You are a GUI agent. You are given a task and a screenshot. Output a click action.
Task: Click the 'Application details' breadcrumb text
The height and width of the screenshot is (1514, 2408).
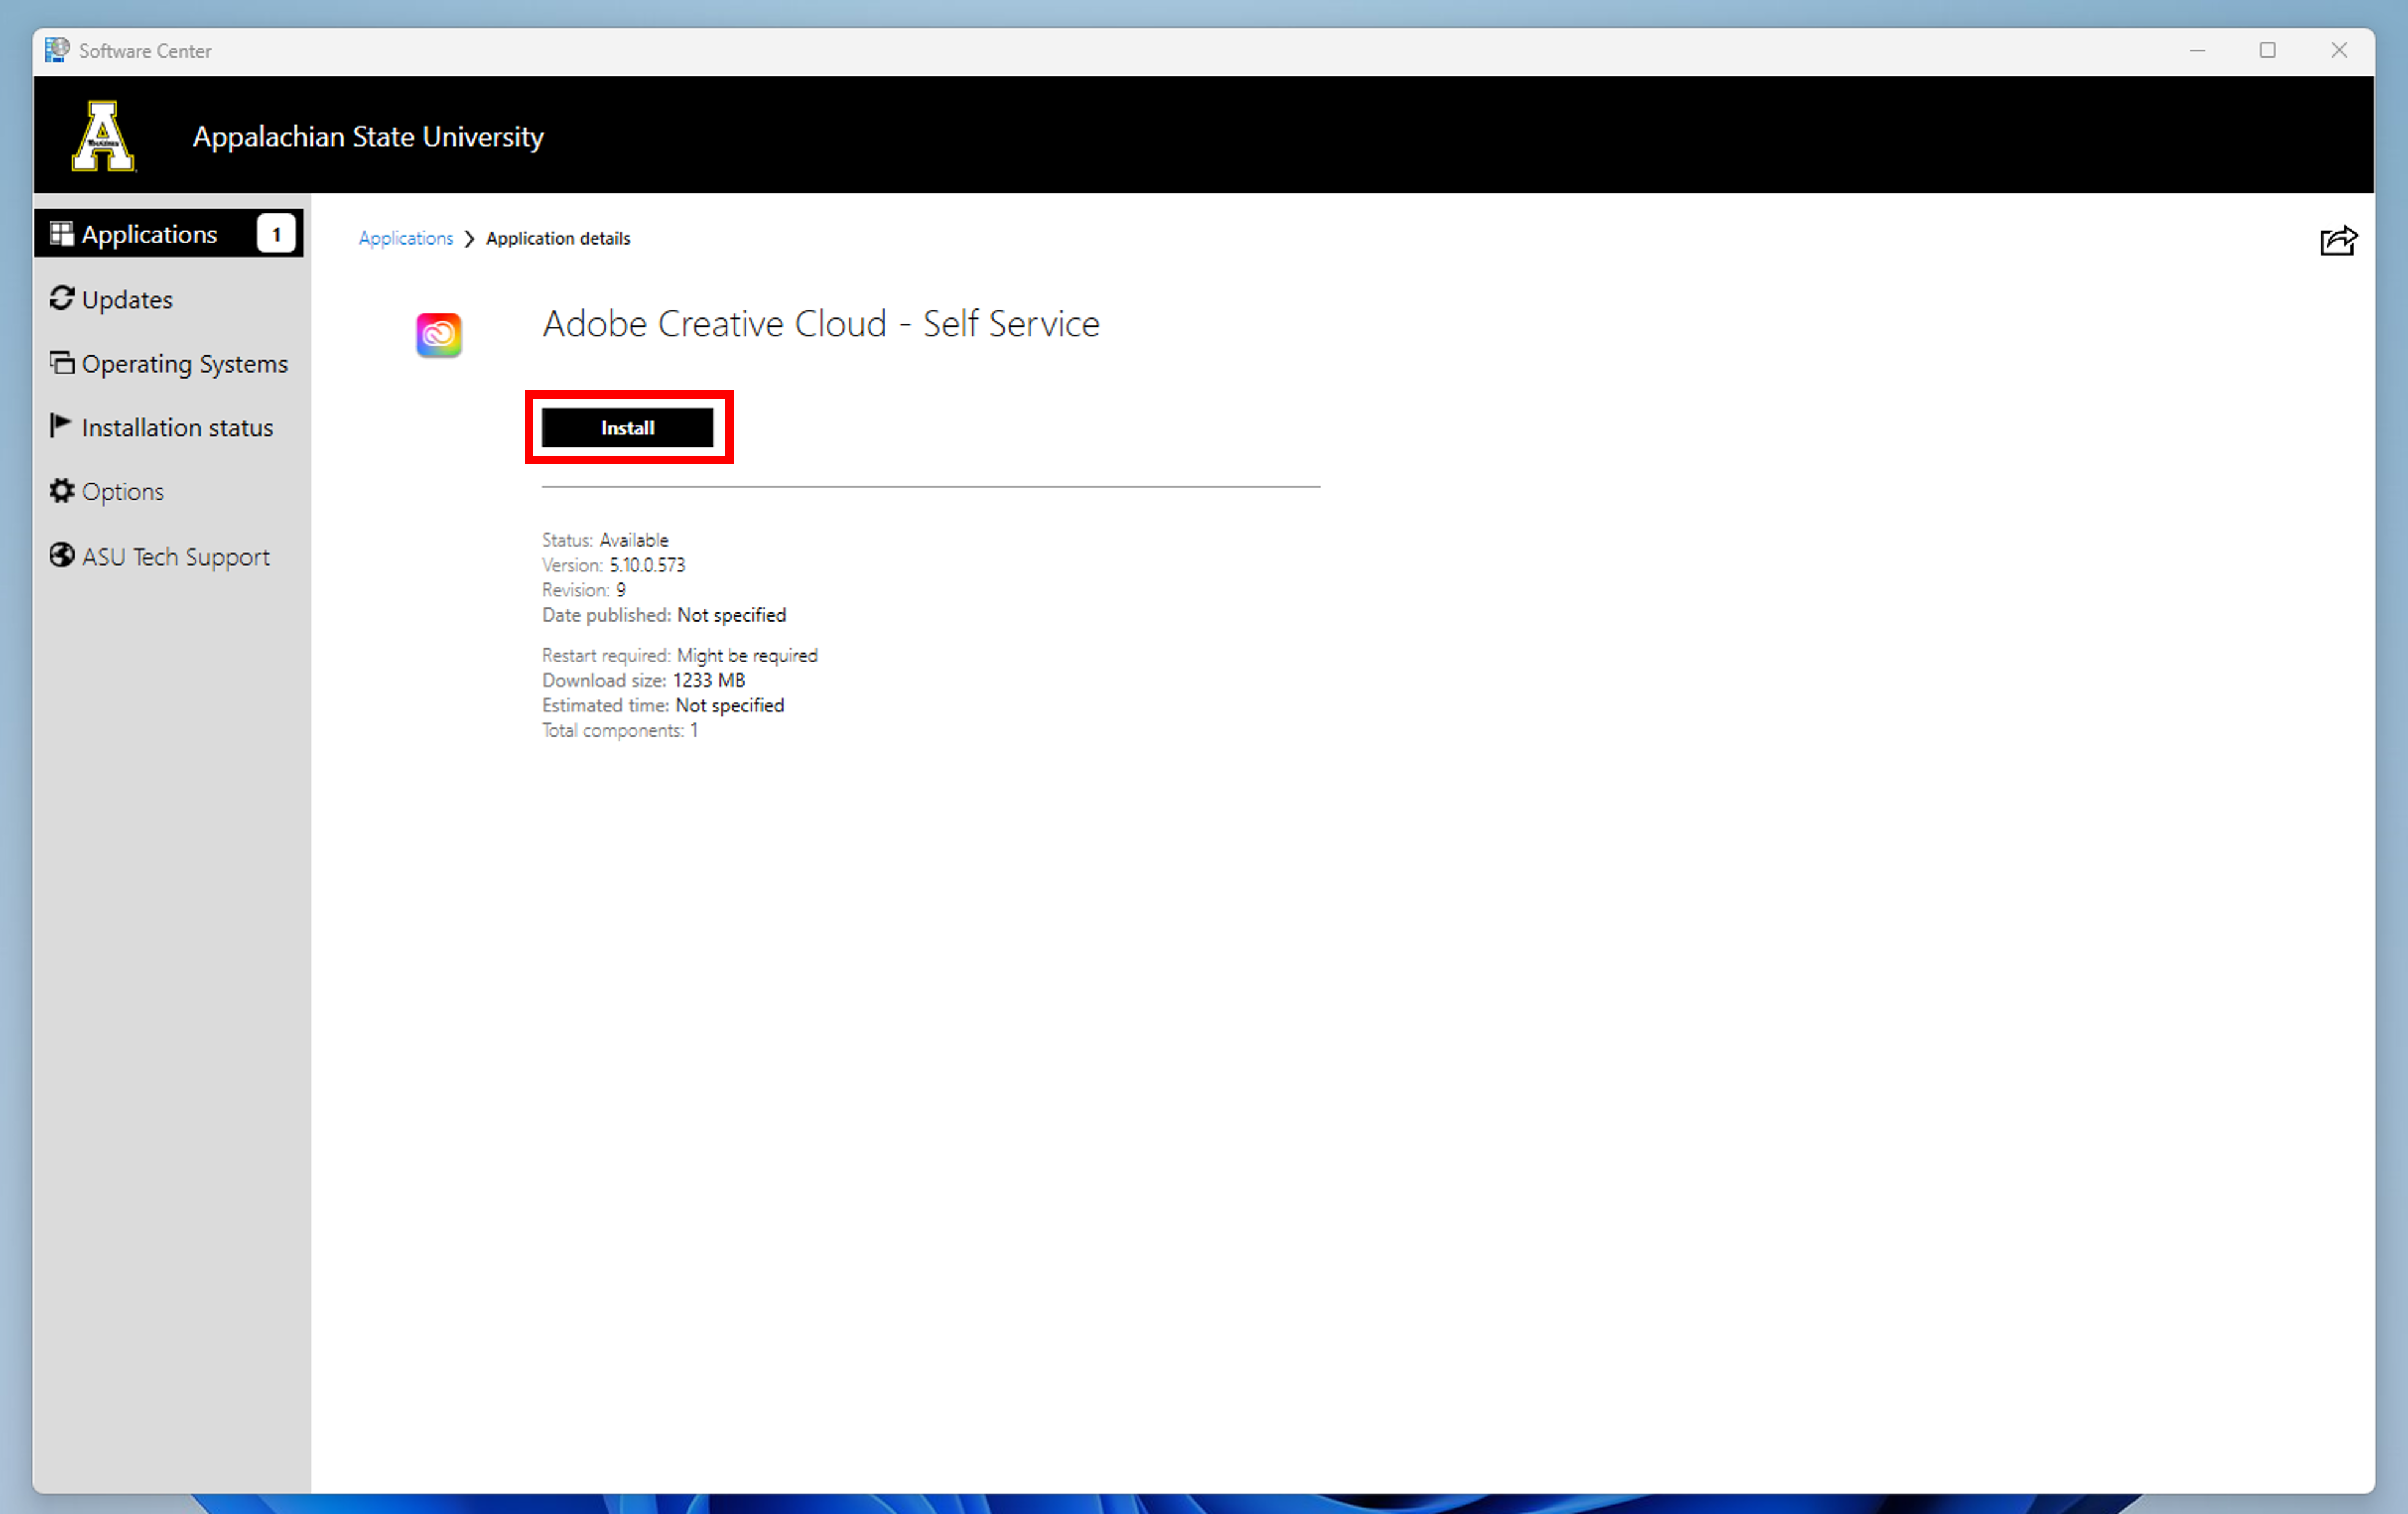558,238
